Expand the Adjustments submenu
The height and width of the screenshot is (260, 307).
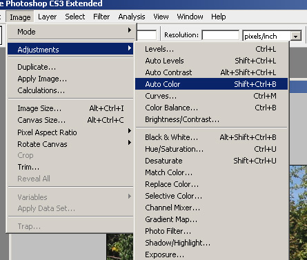(x=70, y=50)
